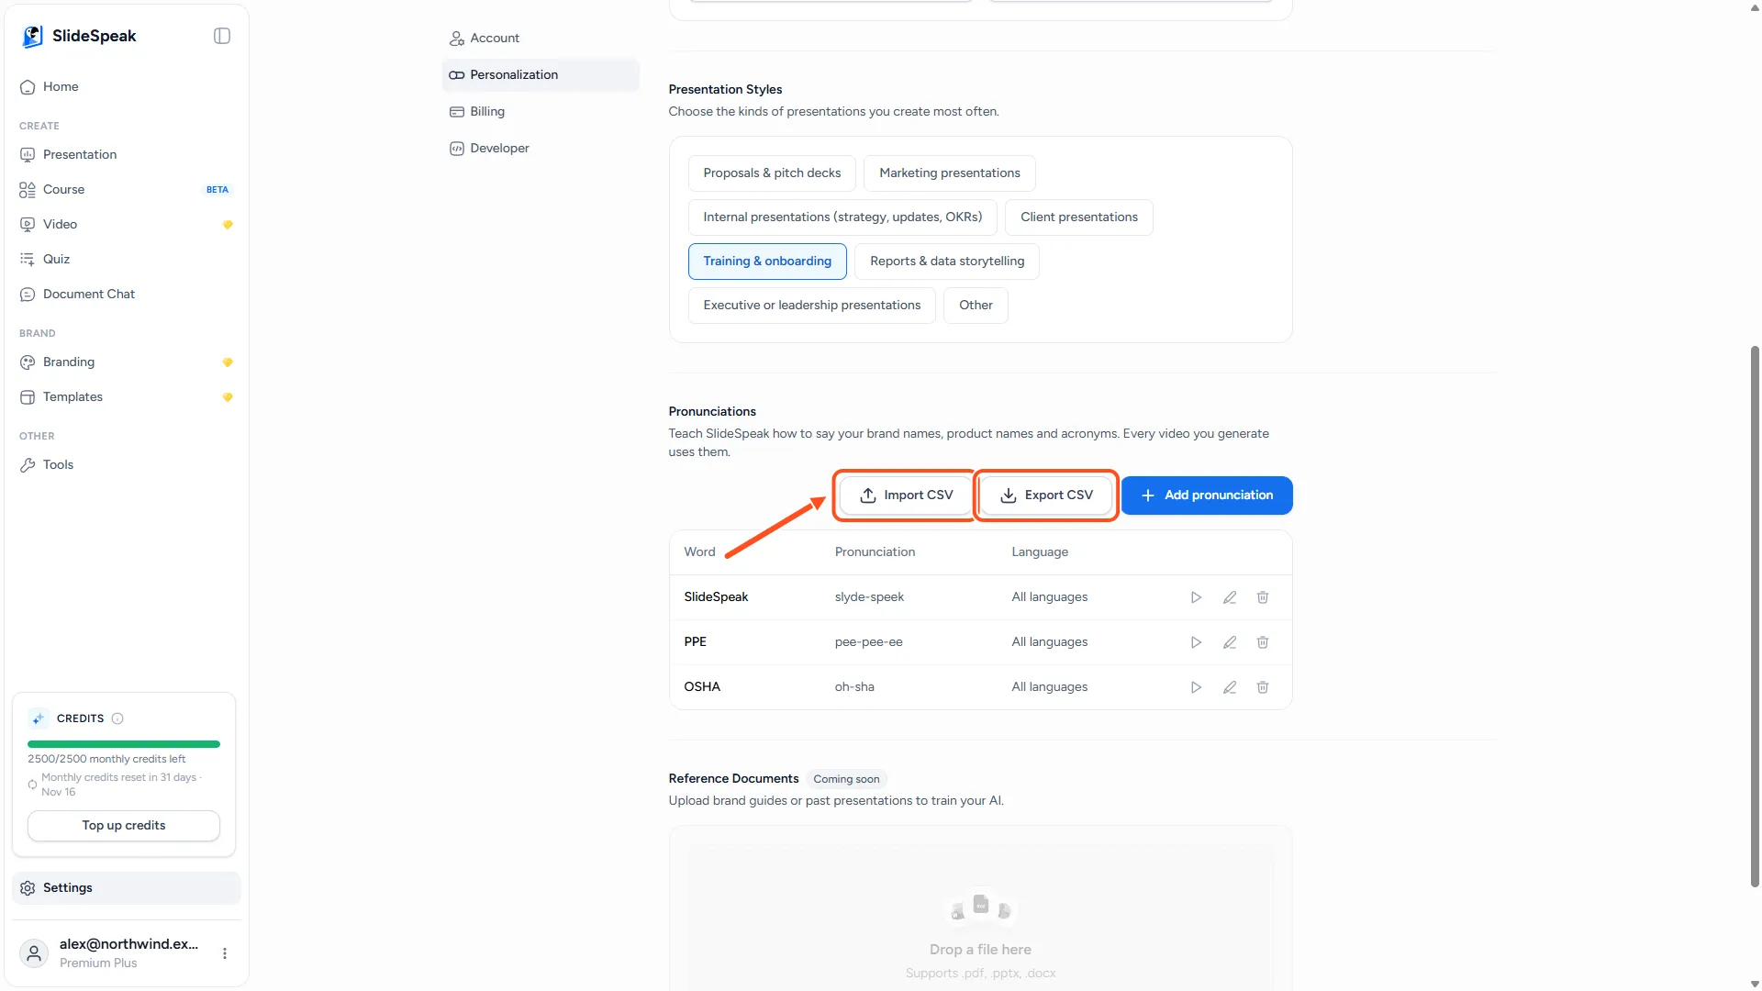Toggle Marketing presentations style

pos(949,173)
